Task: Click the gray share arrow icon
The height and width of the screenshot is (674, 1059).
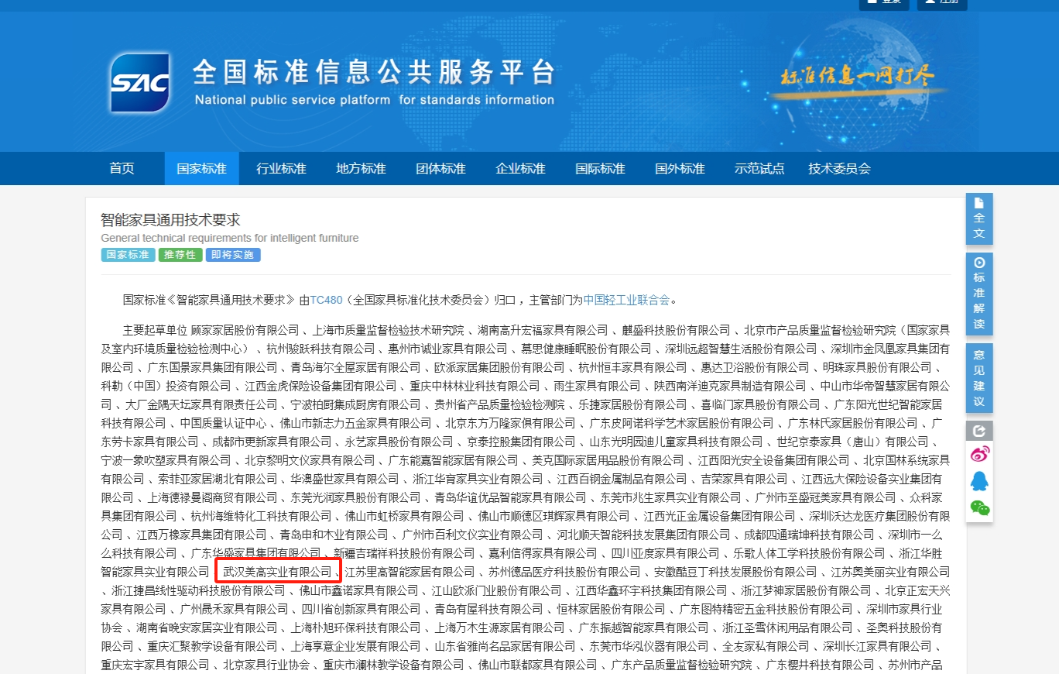Action: click(x=978, y=431)
